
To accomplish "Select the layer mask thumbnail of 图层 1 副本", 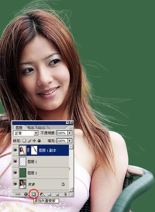I will pos(34,150).
